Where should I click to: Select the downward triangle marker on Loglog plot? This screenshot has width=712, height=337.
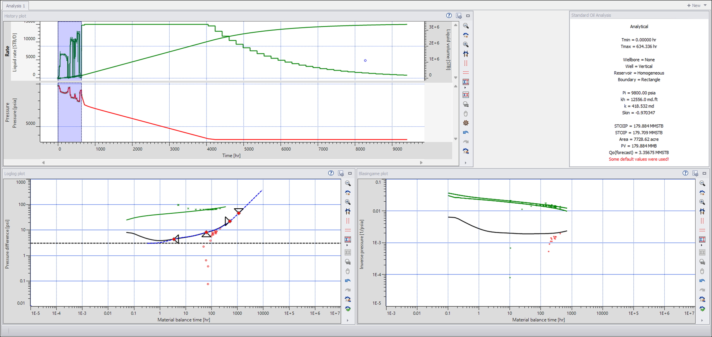pos(239,211)
